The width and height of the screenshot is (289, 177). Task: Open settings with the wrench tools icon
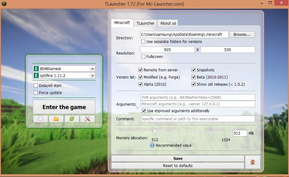[x=87, y=119]
